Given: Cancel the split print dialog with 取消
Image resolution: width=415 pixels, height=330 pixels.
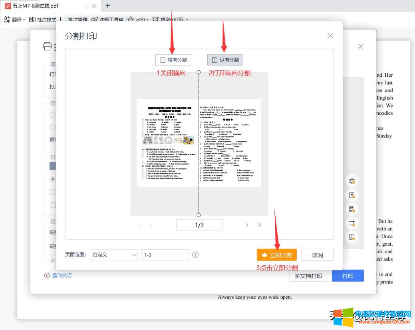Looking at the screenshot, I should point(317,255).
